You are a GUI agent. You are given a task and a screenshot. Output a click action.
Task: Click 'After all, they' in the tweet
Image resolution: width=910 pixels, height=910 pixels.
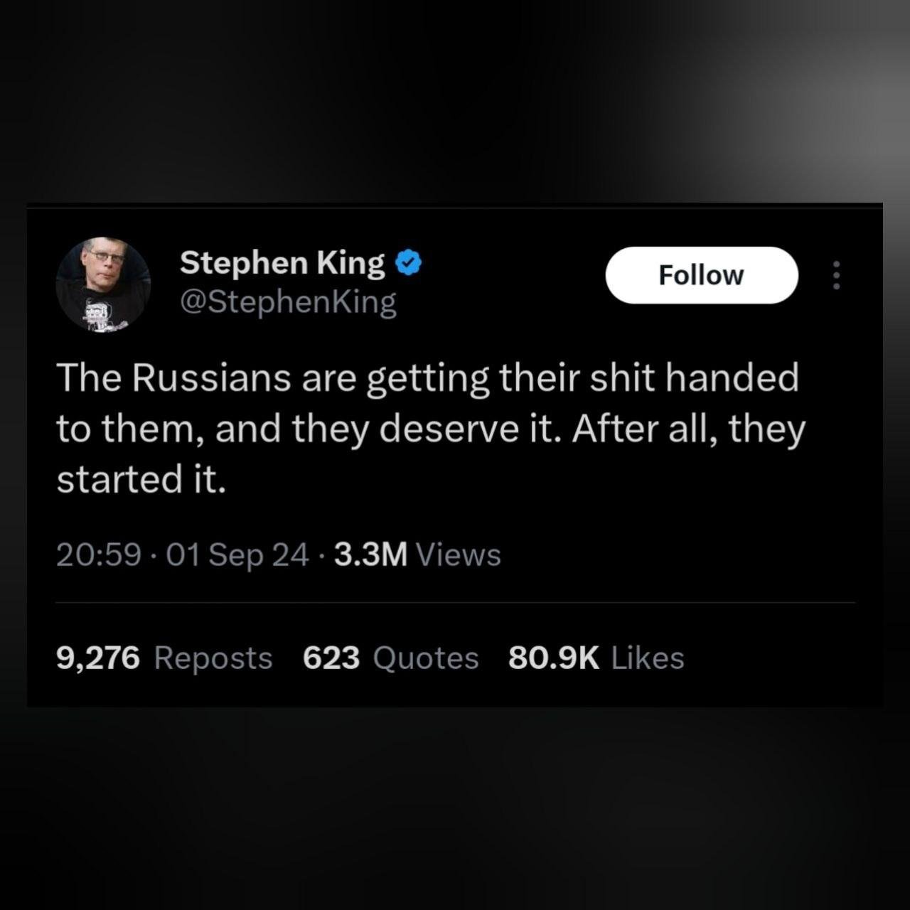[x=689, y=429]
